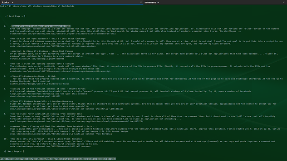The height and width of the screenshot is (161, 287).
Task: Open 'Close All Windows Gracefully' LinuxQuestions link
Action: point(42,102)
